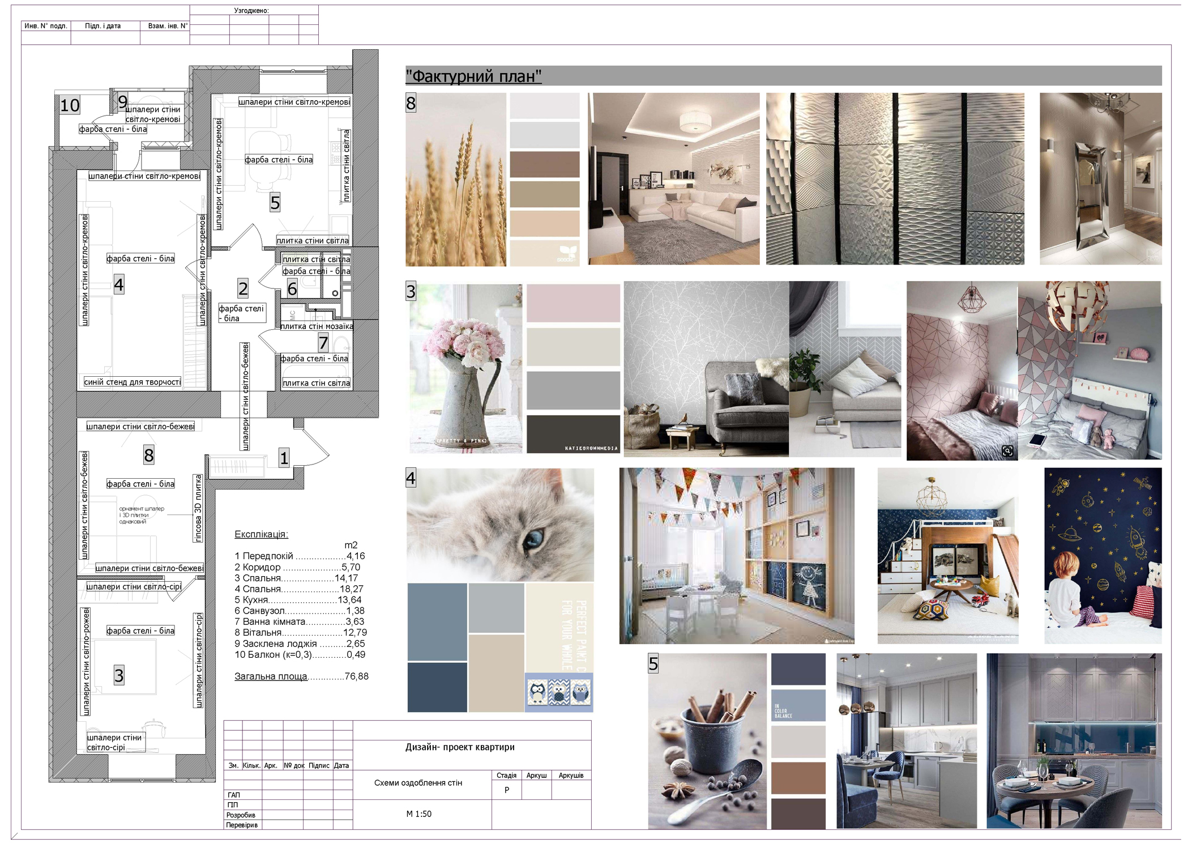This screenshot has width=1192, height=843.
Task: Click the "5 Кухня 13,64" row
Action: 298,599
